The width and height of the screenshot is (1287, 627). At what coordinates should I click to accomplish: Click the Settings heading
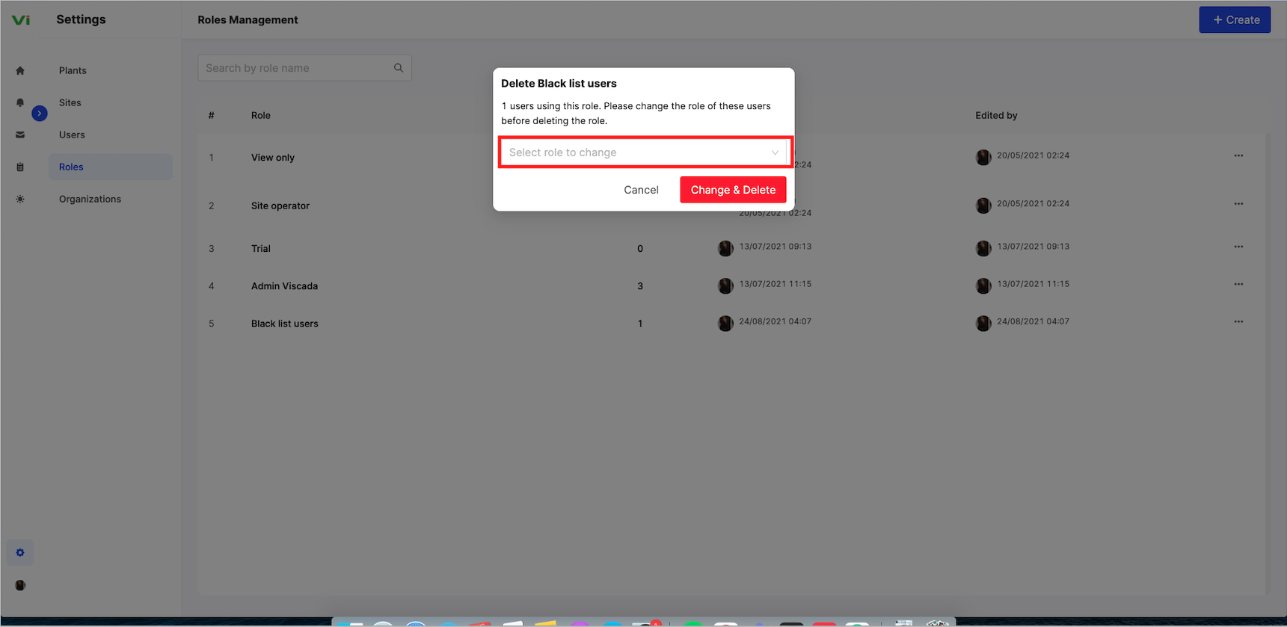[81, 19]
